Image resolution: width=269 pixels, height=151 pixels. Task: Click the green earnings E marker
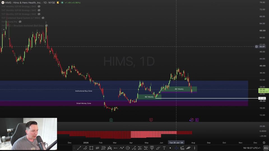click(x=111, y=120)
